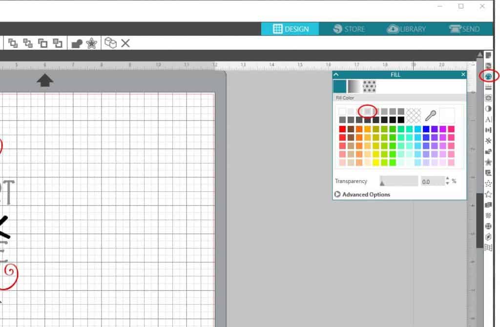Screen dimensions: 500x327
Task: Pick the pure blue swatch in the top color row
Action: [426, 129]
